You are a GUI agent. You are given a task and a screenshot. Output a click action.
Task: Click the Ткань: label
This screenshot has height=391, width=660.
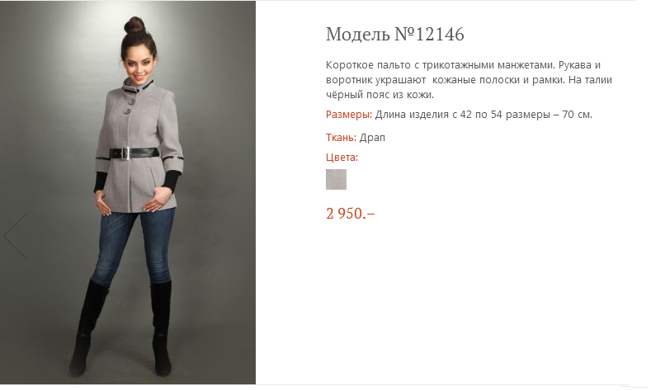(x=341, y=137)
